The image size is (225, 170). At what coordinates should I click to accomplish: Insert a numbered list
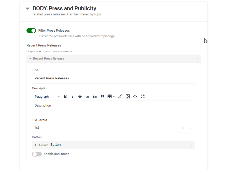click(88, 96)
